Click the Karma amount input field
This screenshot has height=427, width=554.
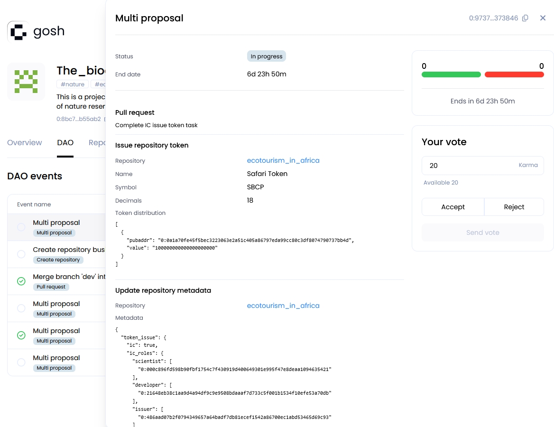(x=470, y=166)
